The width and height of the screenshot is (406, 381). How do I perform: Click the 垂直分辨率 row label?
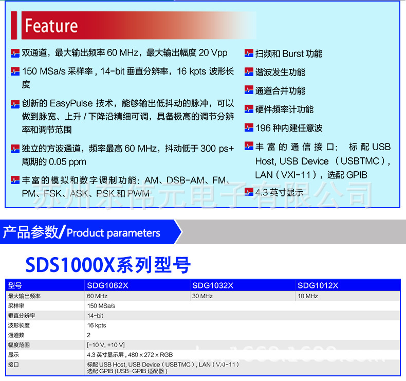coord(22,316)
